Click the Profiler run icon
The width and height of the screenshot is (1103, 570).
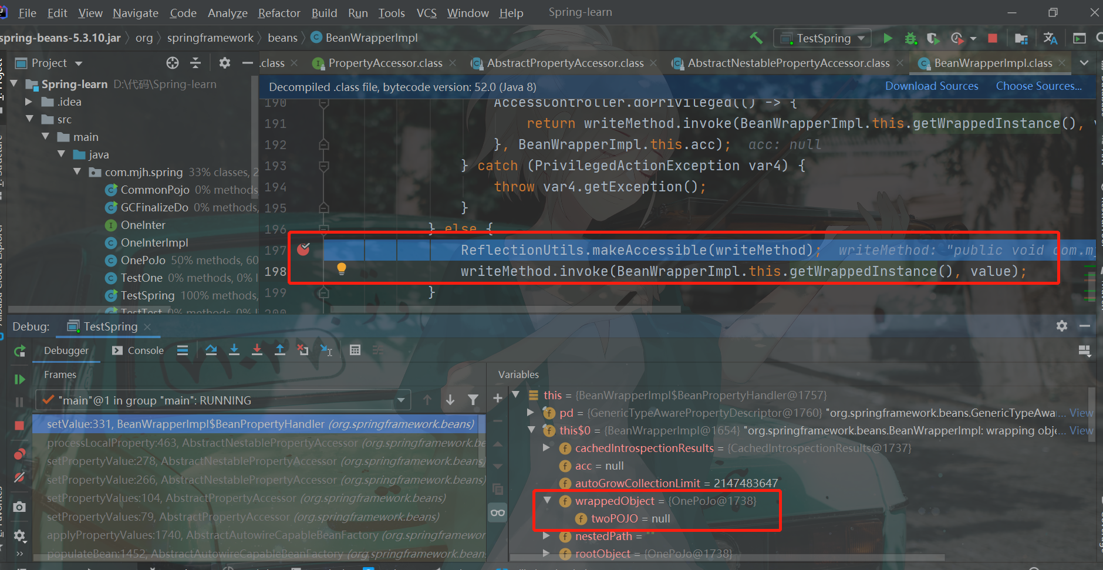pos(957,38)
